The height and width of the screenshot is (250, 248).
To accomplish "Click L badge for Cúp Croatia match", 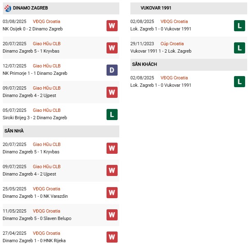I will pos(239,48).
